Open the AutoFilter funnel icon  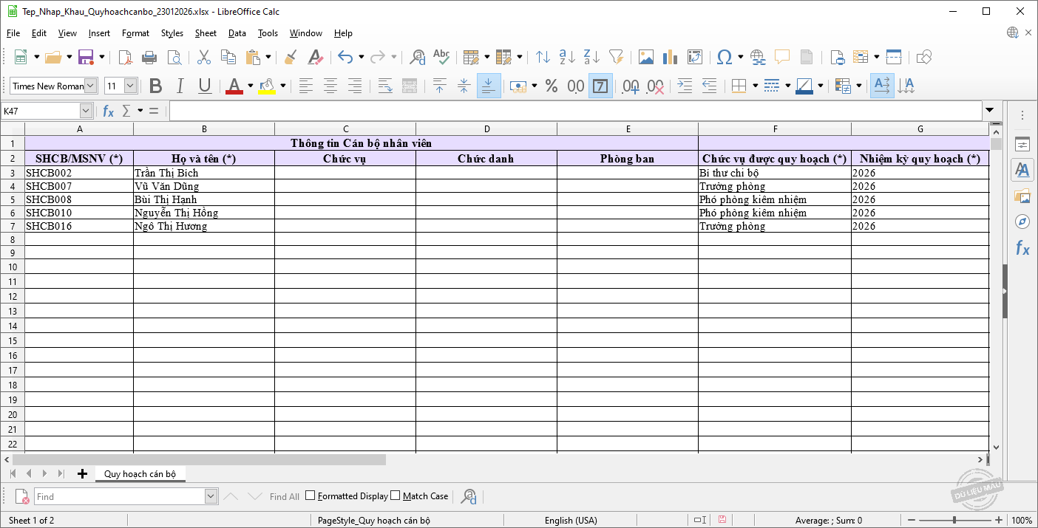pyautogui.click(x=616, y=57)
